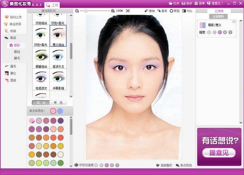Switch to the 上妆 makeup tab
Image resolution: width=244 pixels, height=175 pixels.
52,5
